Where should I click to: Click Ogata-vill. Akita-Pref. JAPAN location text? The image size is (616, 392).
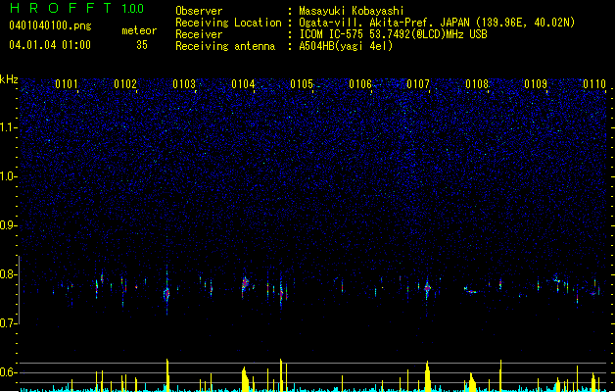click(x=437, y=23)
